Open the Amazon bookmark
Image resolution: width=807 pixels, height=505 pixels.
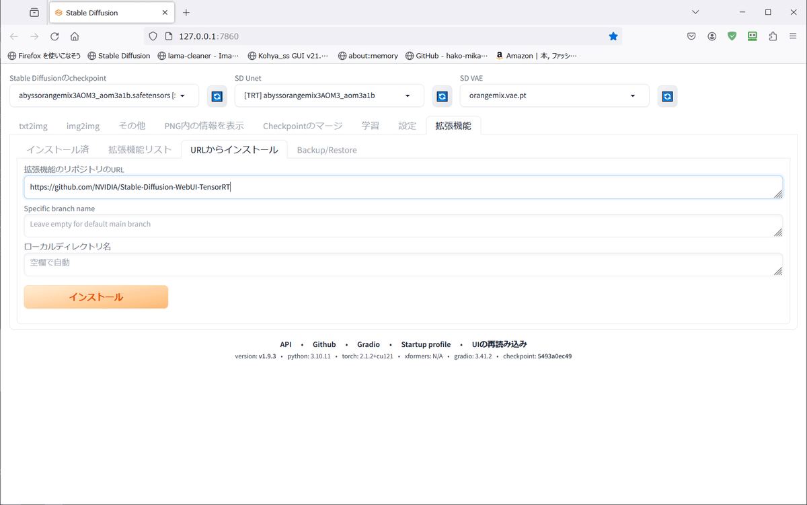(537, 56)
